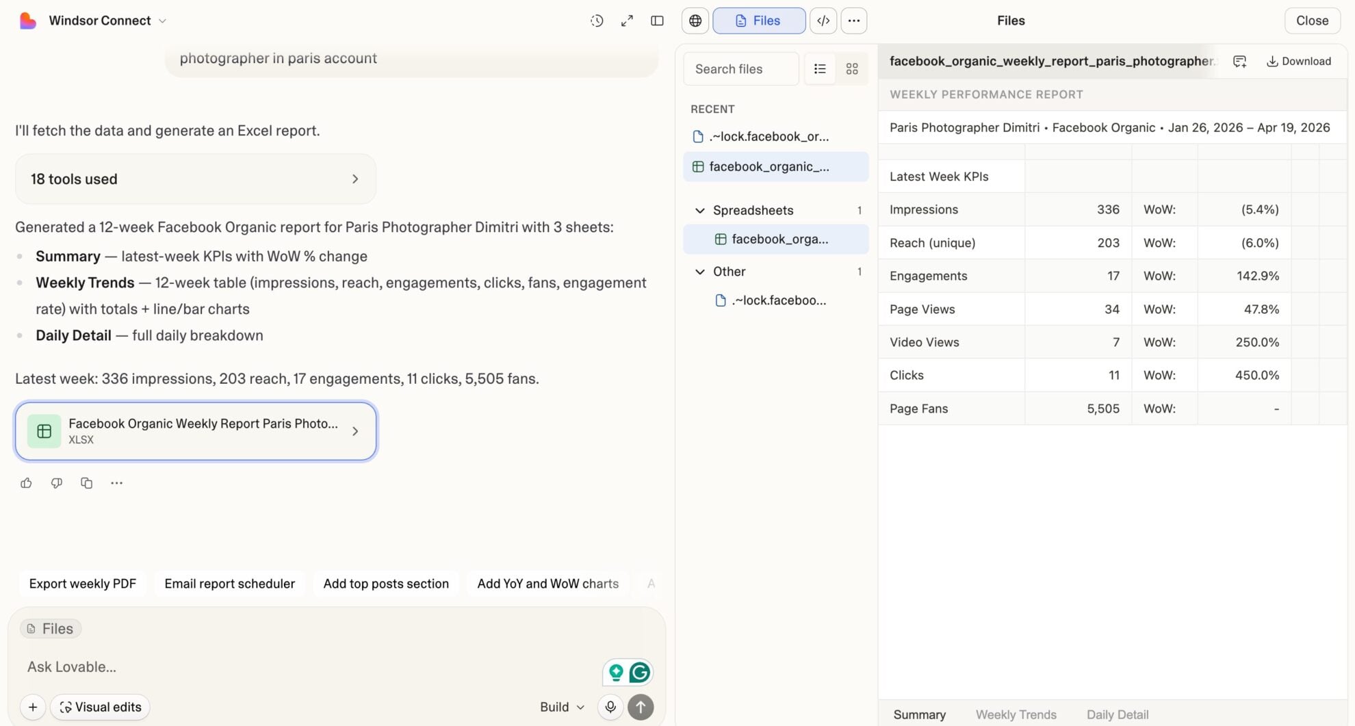Send the message with the up arrow button
The image size is (1355, 726).
coord(641,707)
